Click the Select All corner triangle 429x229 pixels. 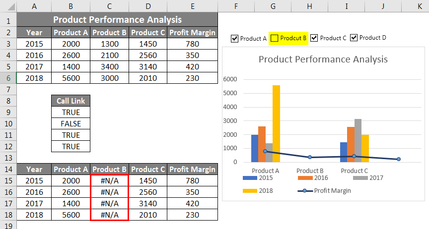(11, 6)
